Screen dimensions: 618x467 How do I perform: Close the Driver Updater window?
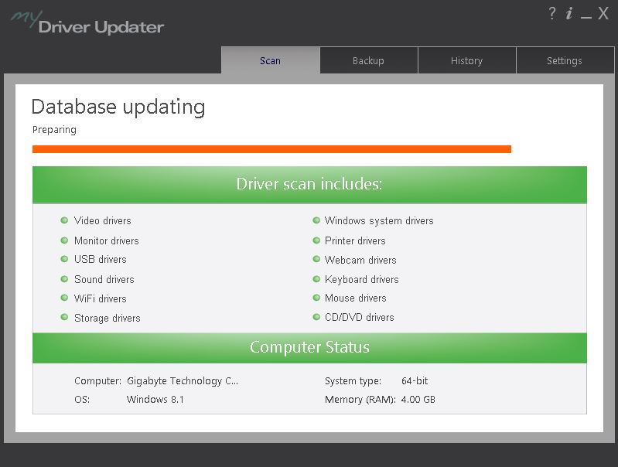pyautogui.click(x=603, y=13)
